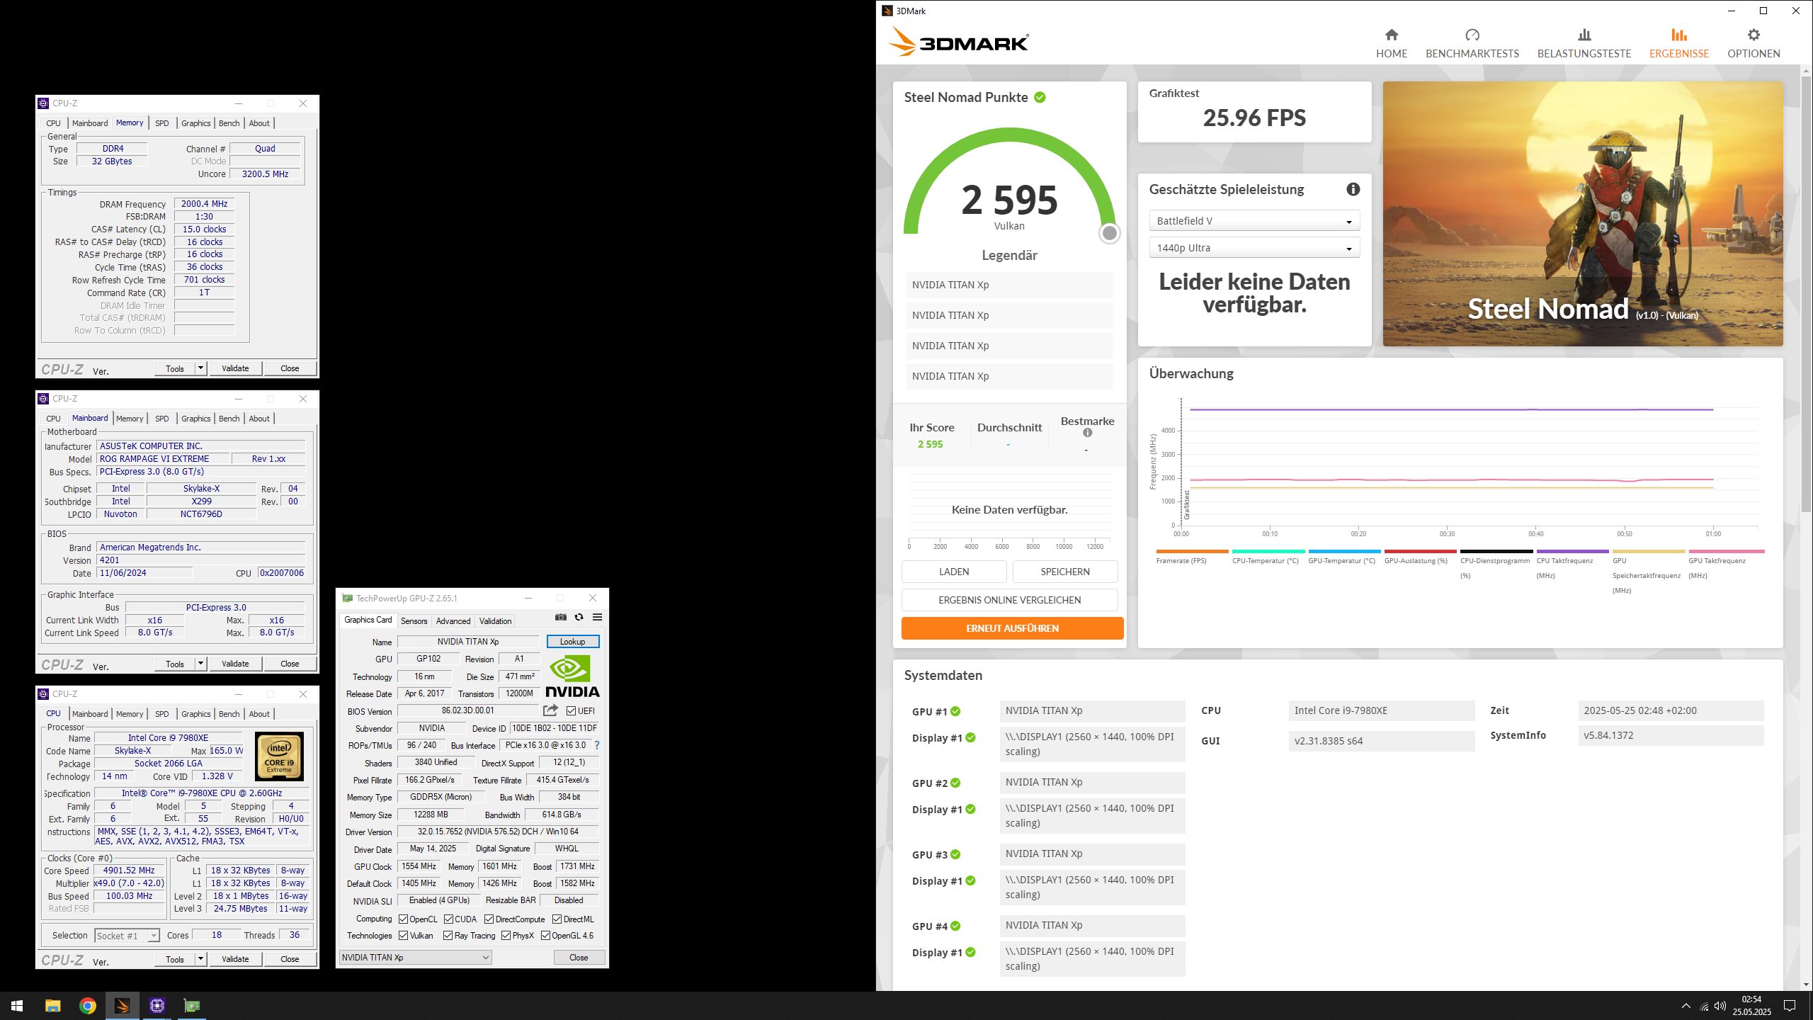This screenshot has width=1813, height=1020.
Task: Click the Lookup button in GPU-Z
Action: pos(573,642)
